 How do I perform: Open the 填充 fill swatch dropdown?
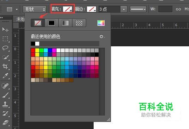coord(67,9)
